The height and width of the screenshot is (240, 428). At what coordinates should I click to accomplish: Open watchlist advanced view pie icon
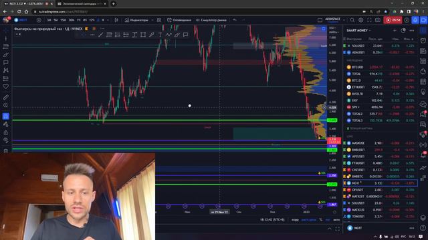tap(403, 31)
